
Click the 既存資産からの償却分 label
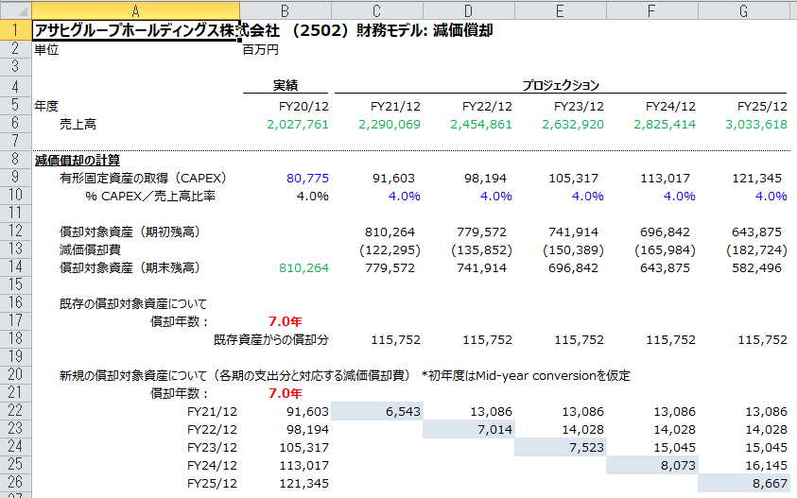271,340
